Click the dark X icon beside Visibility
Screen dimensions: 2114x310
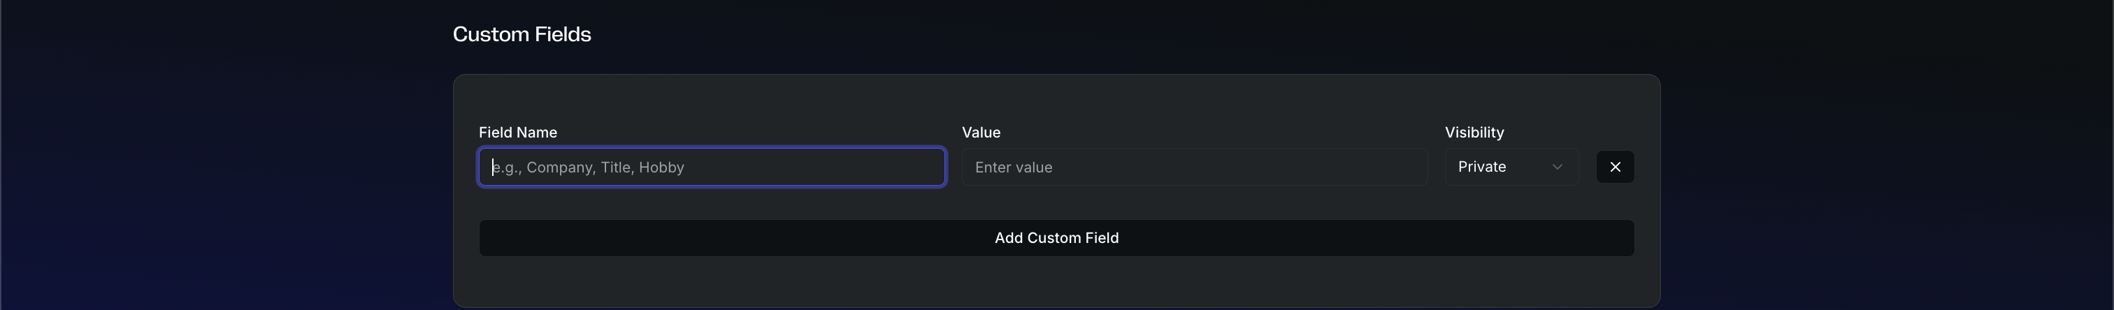tap(1614, 168)
